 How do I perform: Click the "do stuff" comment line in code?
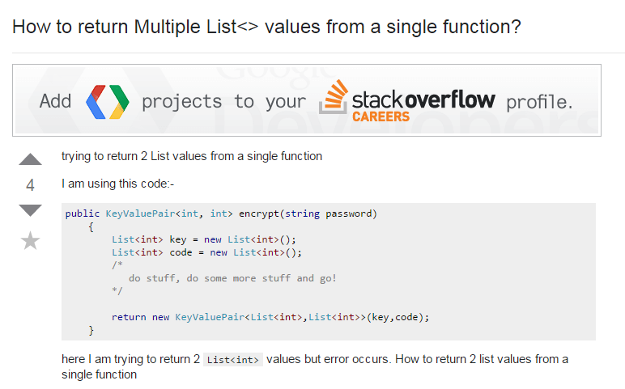[x=232, y=278]
